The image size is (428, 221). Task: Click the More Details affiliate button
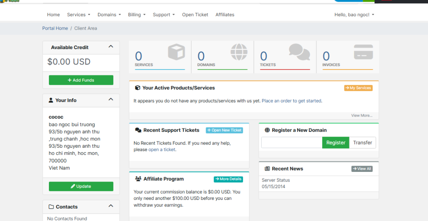[x=228, y=179]
